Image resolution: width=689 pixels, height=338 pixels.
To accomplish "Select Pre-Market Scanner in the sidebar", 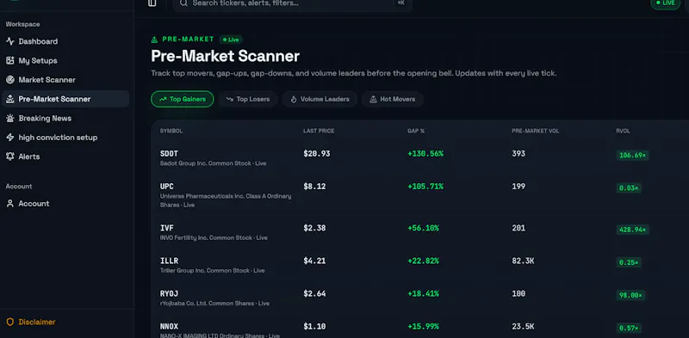I will pyautogui.click(x=65, y=99).
